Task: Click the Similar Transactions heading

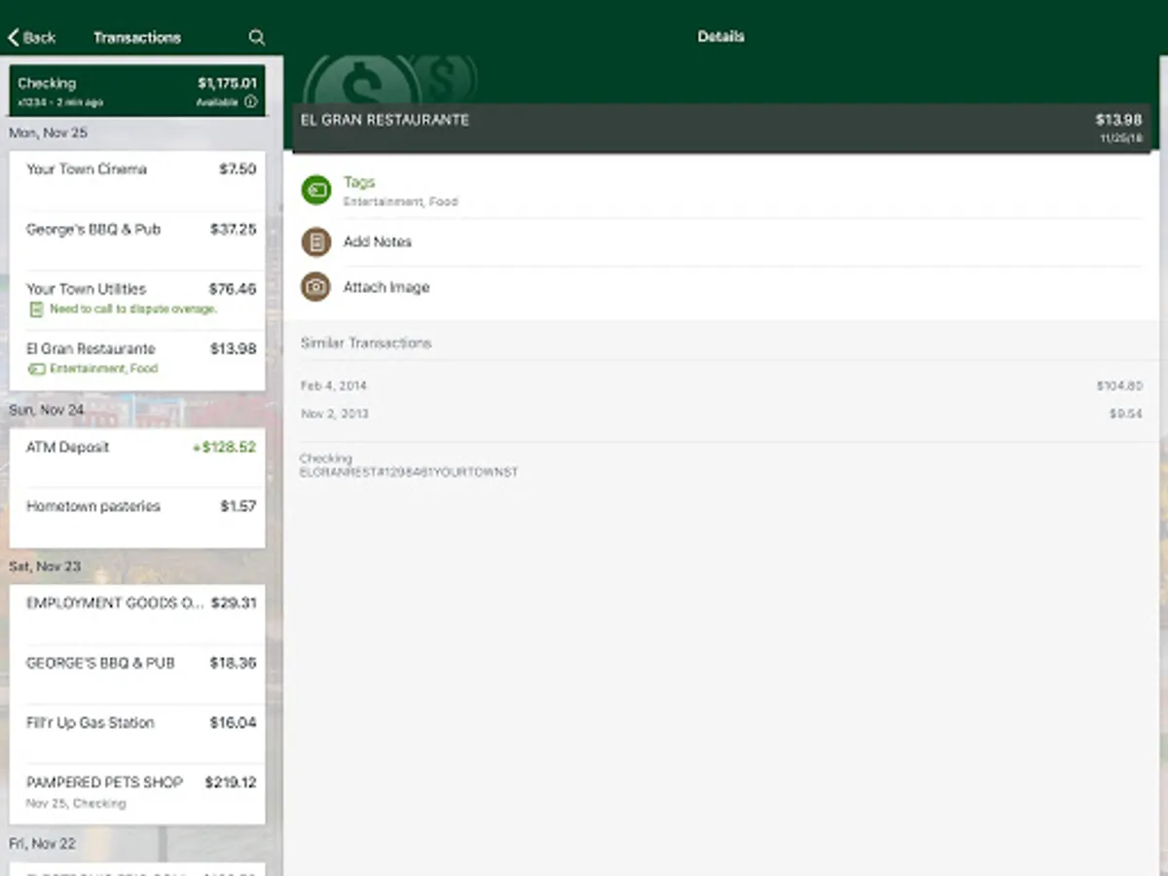Action: (x=366, y=343)
